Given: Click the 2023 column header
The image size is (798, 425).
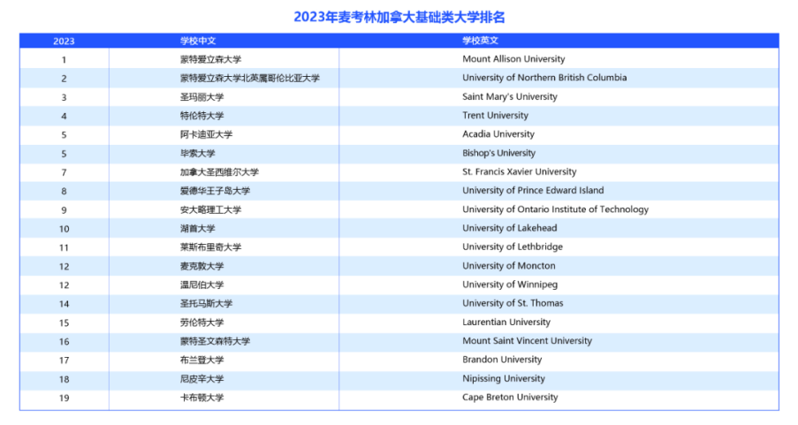Looking at the screenshot, I should click(x=64, y=41).
